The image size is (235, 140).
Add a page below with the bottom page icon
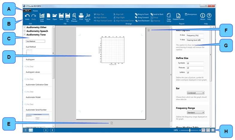pos(112,123)
